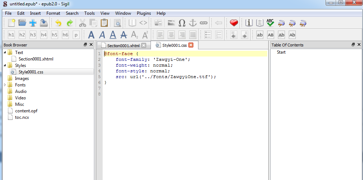Select Style0001.css in Book Browser
The width and height of the screenshot is (363, 180).
(31, 72)
